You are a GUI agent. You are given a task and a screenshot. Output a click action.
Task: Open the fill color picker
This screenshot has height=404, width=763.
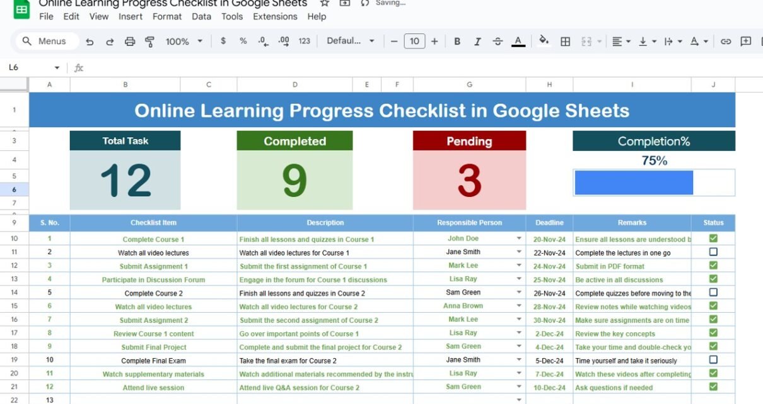544,42
